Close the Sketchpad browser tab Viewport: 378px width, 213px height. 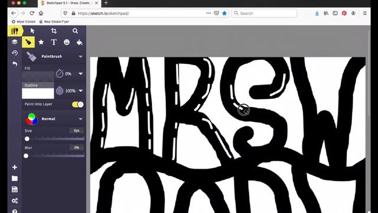tap(96, 3)
